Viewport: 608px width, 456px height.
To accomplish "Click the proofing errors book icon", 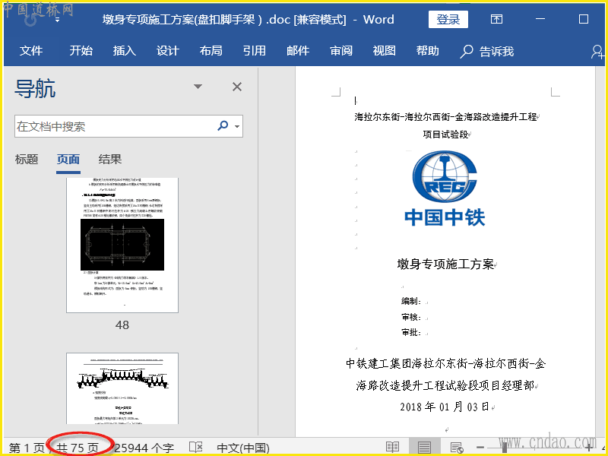I will click(196, 448).
